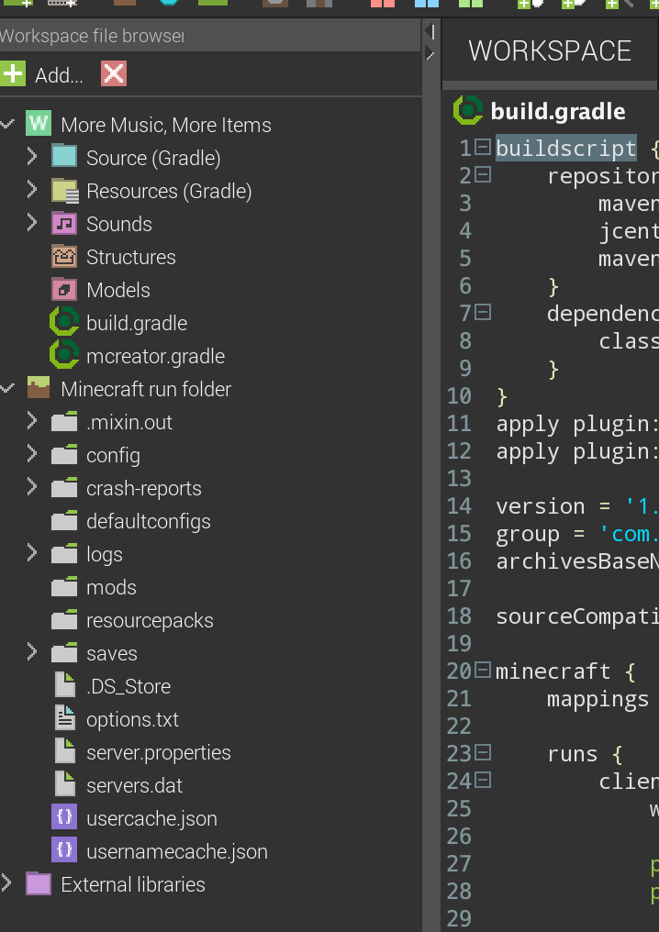
Task: Click line number 17 in the gutter
Action: pos(459,588)
